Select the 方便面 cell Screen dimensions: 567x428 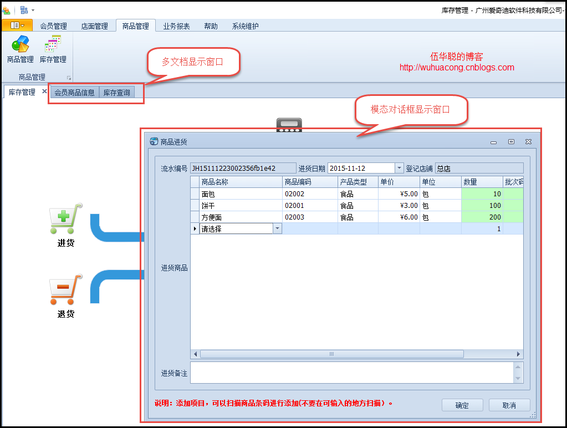241,217
